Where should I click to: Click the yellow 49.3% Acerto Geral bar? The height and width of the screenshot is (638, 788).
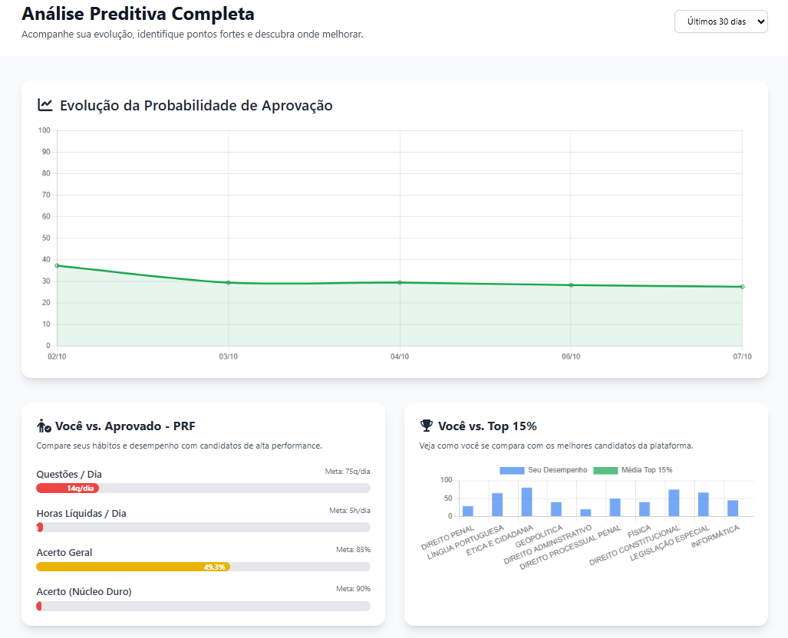tap(133, 567)
